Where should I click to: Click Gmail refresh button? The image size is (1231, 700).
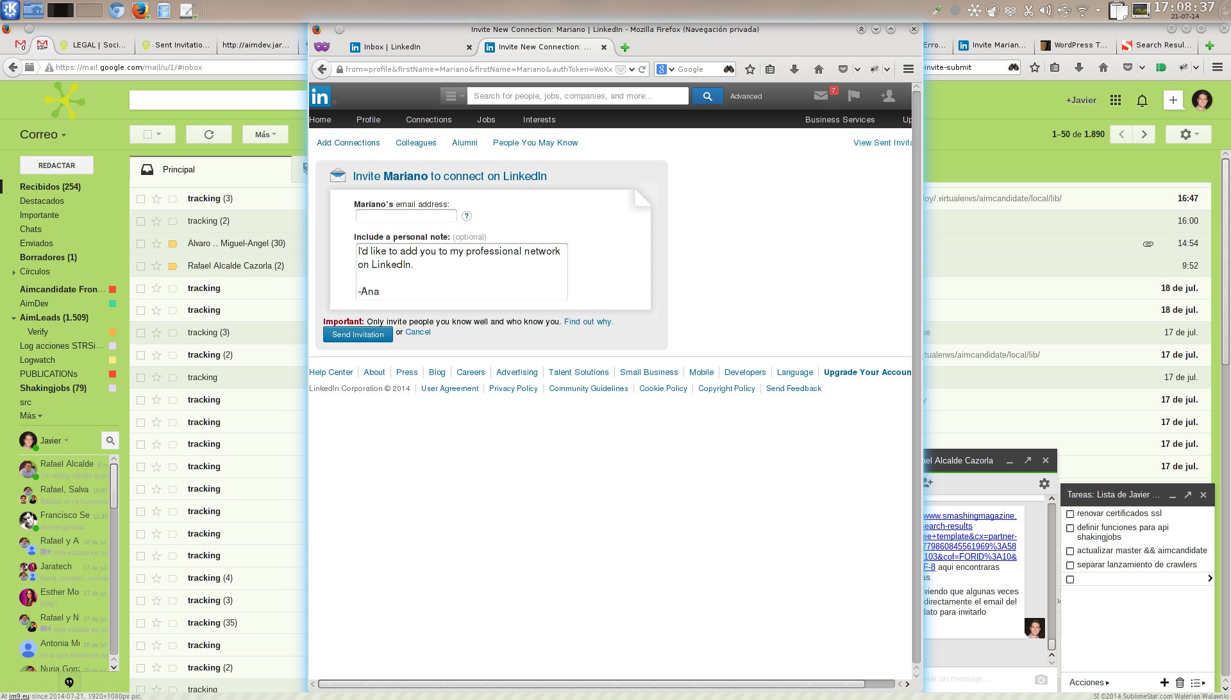pyautogui.click(x=209, y=135)
